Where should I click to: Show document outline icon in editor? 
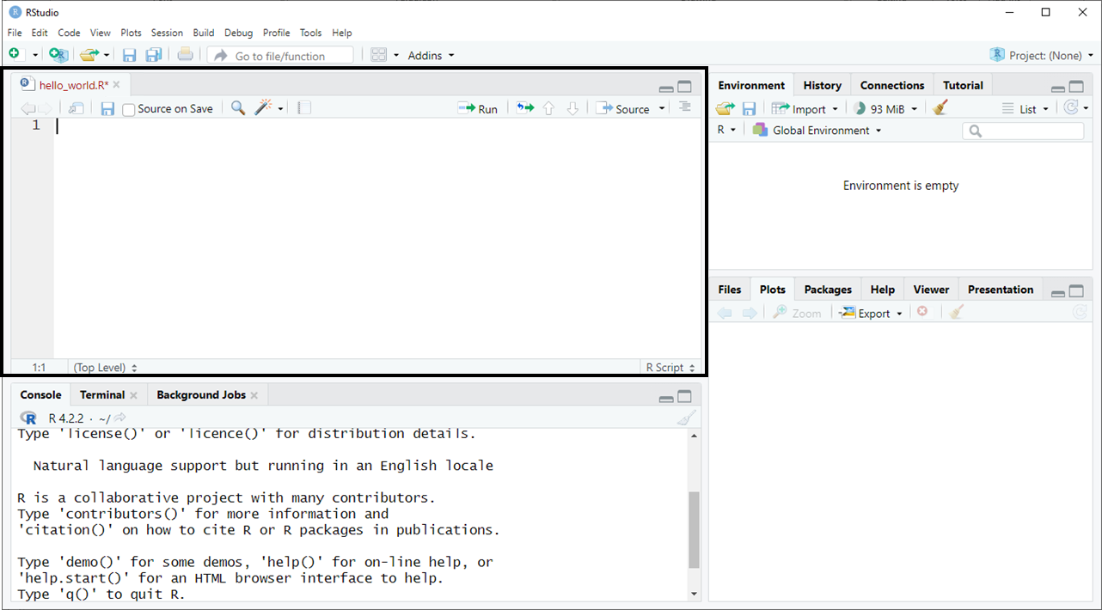click(x=684, y=107)
